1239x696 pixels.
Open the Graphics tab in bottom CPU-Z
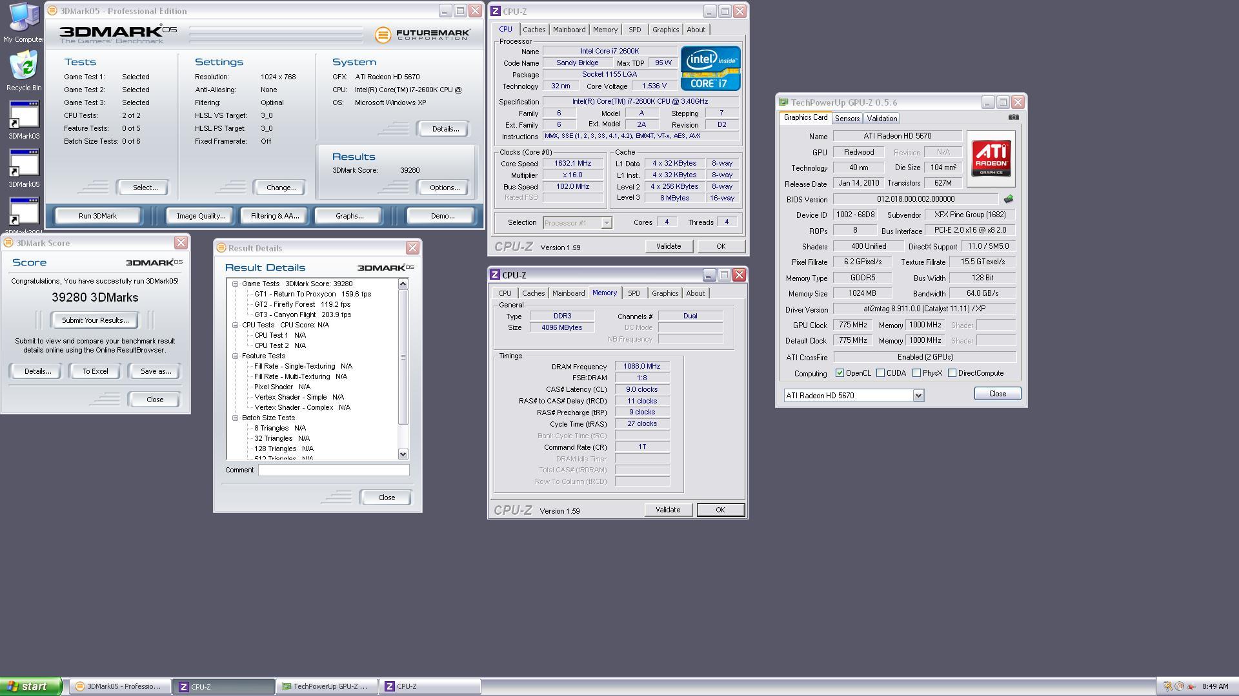pyautogui.click(x=665, y=293)
